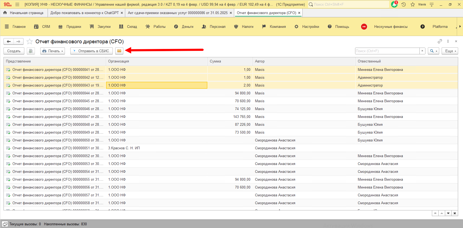Click the list search input field
This screenshot has width=463, height=228.
point(387,51)
